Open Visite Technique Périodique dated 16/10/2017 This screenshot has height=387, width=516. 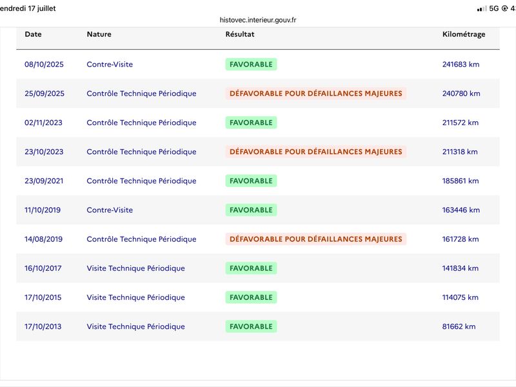click(x=135, y=268)
